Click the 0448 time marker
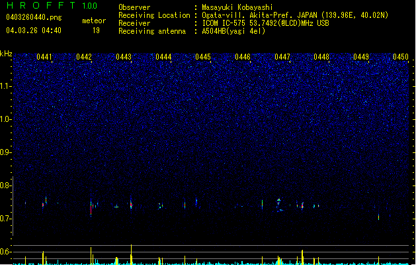416x265 pixels. click(321, 57)
